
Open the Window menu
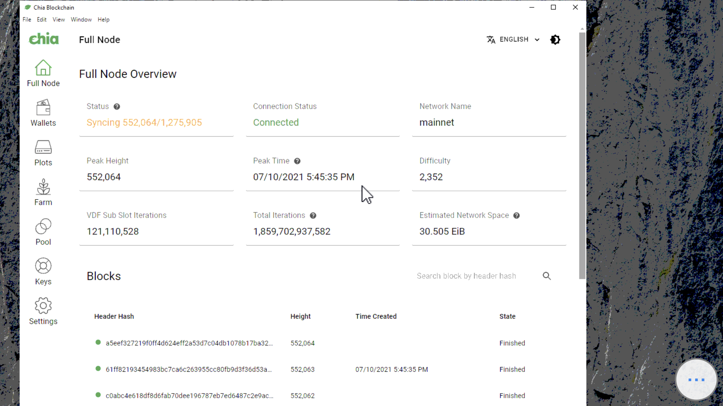pos(81,20)
